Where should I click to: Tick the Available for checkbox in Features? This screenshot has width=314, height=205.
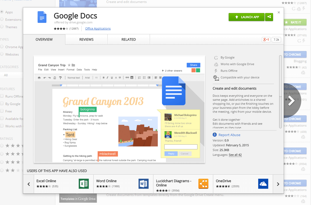pos(2,119)
